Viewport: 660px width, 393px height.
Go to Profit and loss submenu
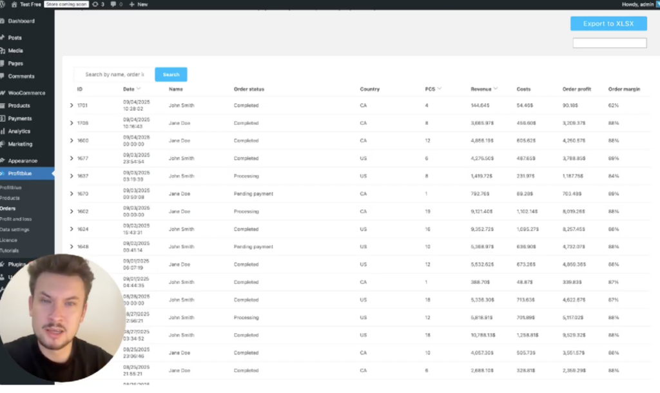coord(15,219)
